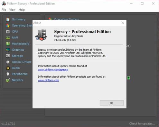Viewport: 159px width, 127px height.
Task: Click the Operating System heading behind the dialog
Action: pyautogui.click(x=67, y=19)
